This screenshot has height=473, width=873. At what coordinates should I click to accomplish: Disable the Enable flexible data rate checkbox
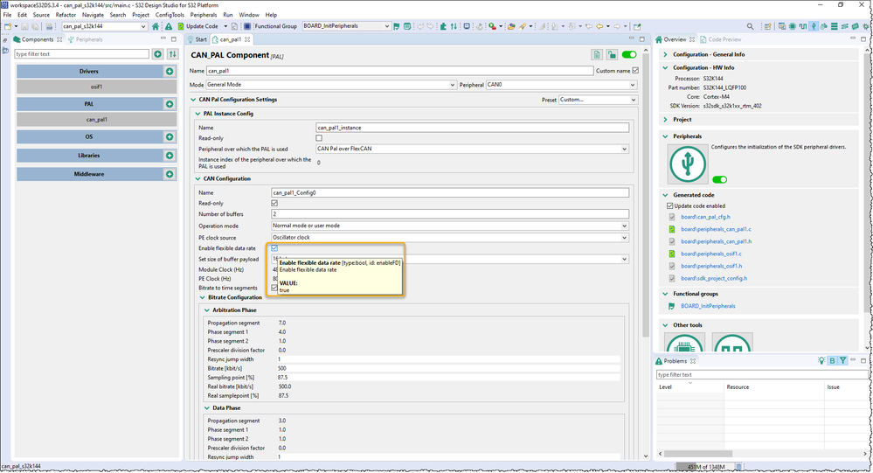[x=274, y=248]
